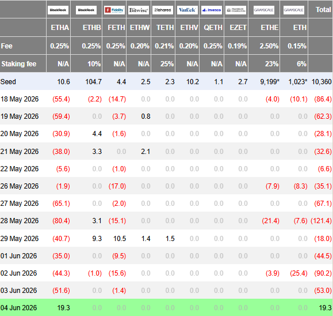Screen dimensions: 333x316
Task: Select the (65.1) ETHA value on 27 May
Action: pyautogui.click(x=61, y=204)
